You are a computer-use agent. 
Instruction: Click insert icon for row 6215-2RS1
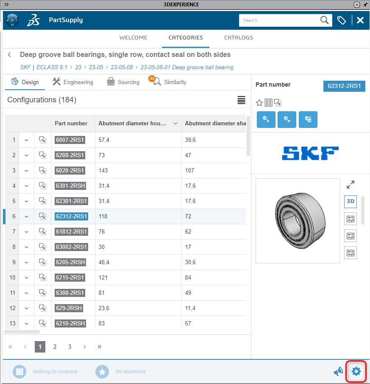tap(43, 277)
